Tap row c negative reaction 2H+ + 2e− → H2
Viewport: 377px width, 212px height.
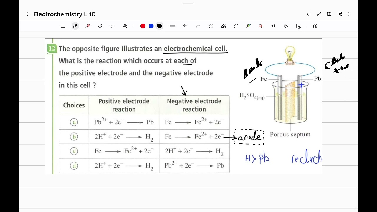click(x=194, y=151)
